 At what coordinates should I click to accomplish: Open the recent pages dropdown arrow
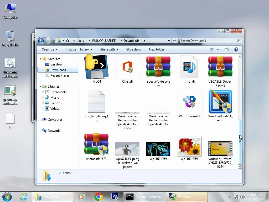(x=54, y=41)
